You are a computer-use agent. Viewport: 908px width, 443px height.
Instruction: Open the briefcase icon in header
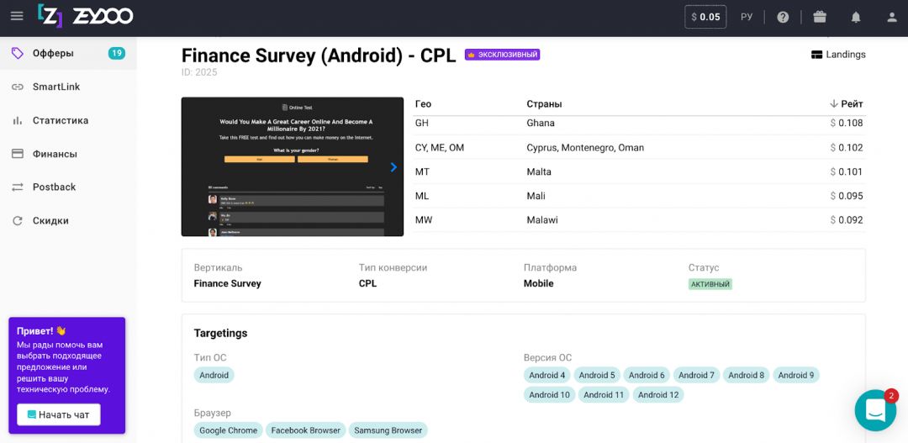(820, 17)
